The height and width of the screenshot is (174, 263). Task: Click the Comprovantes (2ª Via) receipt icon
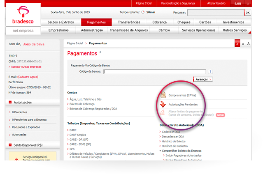[x=163, y=95]
